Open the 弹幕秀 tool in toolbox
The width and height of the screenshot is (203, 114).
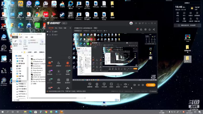click(x=59, y=81)
